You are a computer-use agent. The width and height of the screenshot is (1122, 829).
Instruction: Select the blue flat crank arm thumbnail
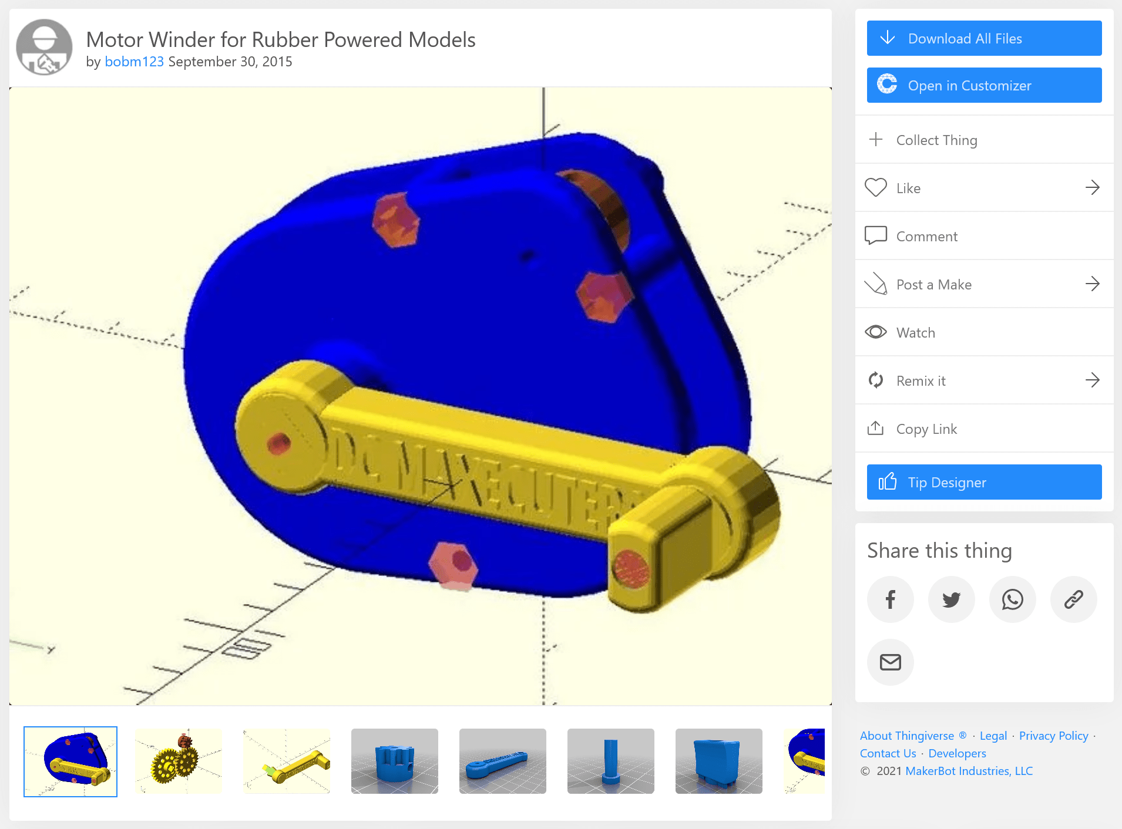click(x=503, y=761)
